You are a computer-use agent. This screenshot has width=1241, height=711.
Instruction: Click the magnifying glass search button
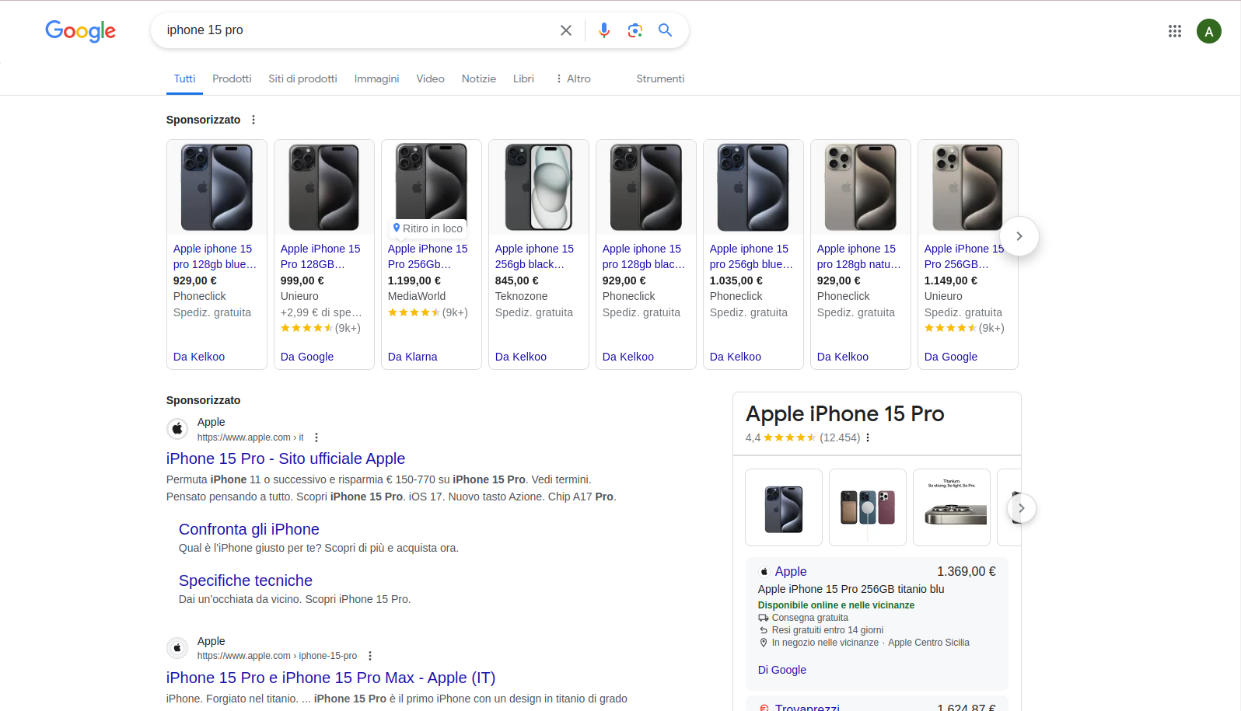click(x=665, y=30)
